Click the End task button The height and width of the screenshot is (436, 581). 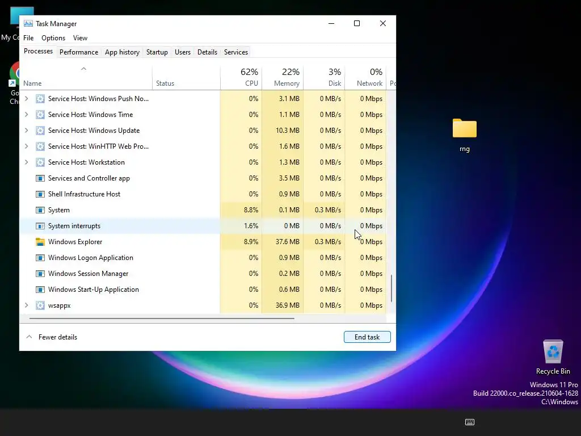pos(367,337)
